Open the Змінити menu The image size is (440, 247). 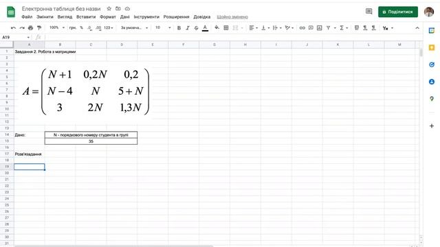tap(45, 16)
